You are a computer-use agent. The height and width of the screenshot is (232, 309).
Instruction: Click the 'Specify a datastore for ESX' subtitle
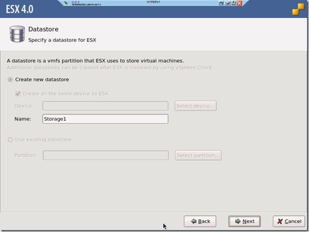pos(62,40)
